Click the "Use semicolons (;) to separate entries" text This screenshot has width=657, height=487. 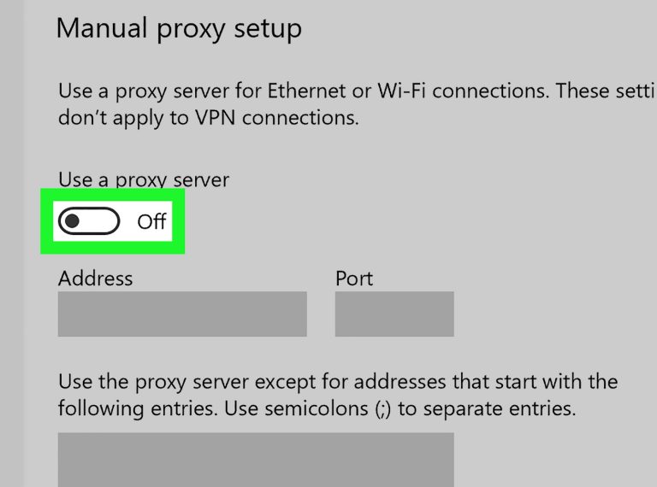point(400,408)
